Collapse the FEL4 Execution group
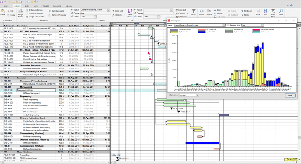The height and width of the screenshot is (164, 301). pos(2,78)
